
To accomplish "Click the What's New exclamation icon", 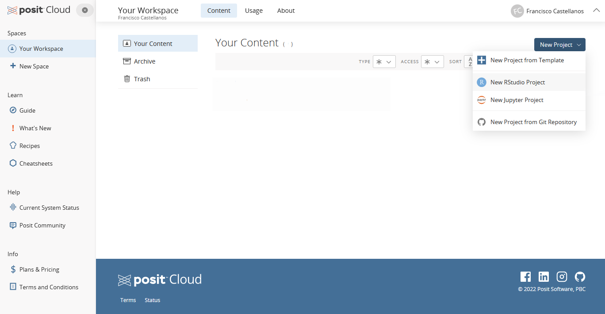I will (13, 128).
